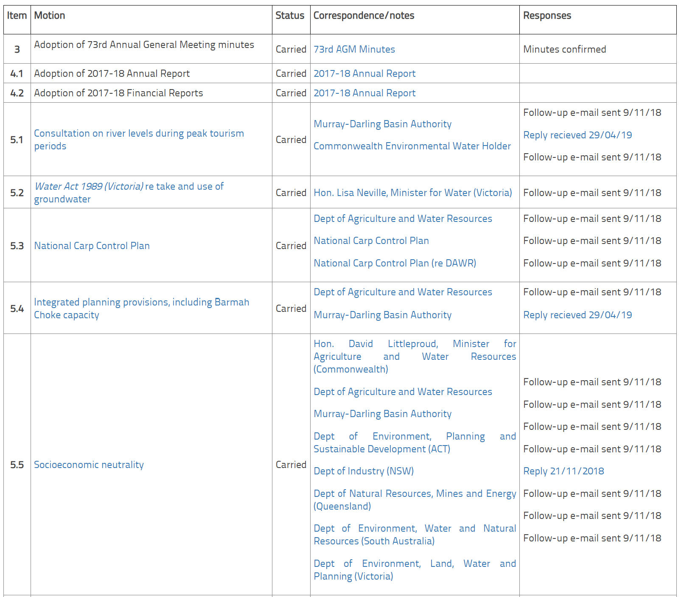Open Murray-Darling Basin Authority link in row 5.5
This screenshot has width=681, height=597.
pos(382,414)
